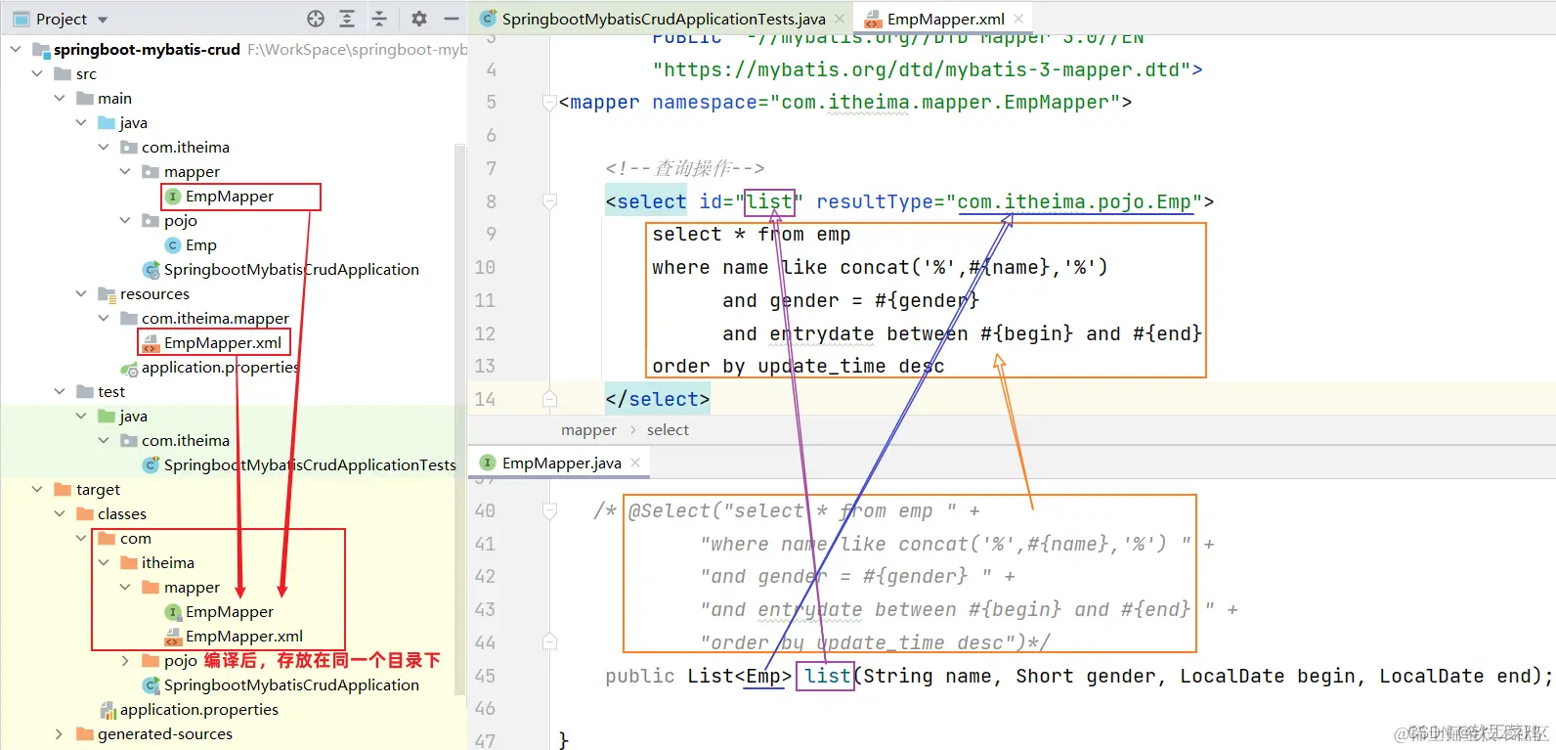Switch to EmpMapper.xml tab
The height and width of the screenshot is (750, 1556).
coord(945,19)
